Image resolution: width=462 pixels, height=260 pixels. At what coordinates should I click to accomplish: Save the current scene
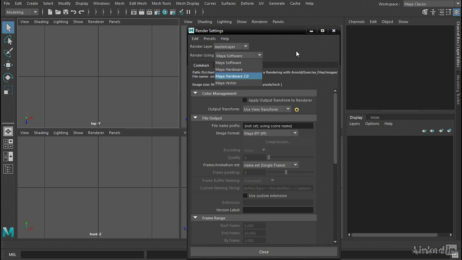click(66, 12)
